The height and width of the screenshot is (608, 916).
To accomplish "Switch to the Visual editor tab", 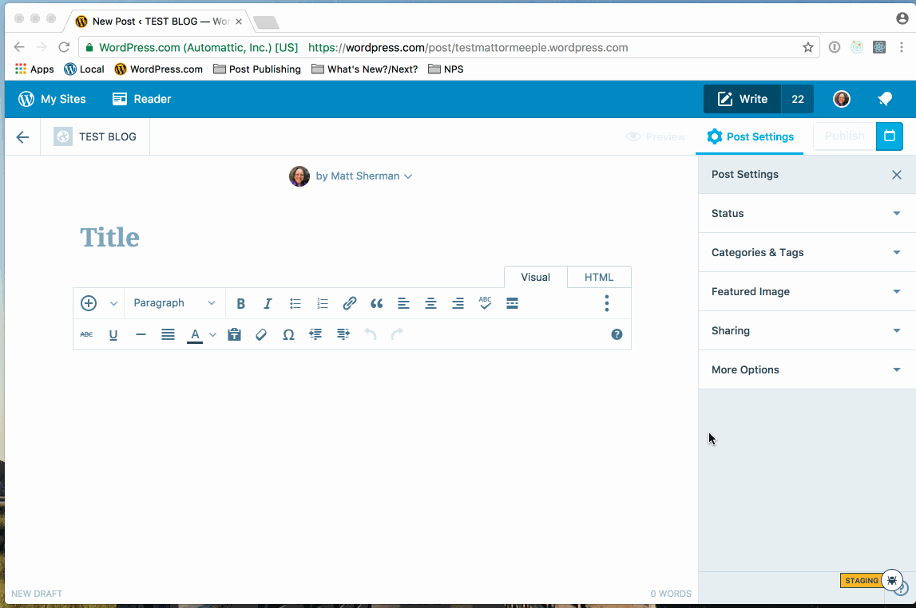I will pyautogui.click(x=536, y=277).
